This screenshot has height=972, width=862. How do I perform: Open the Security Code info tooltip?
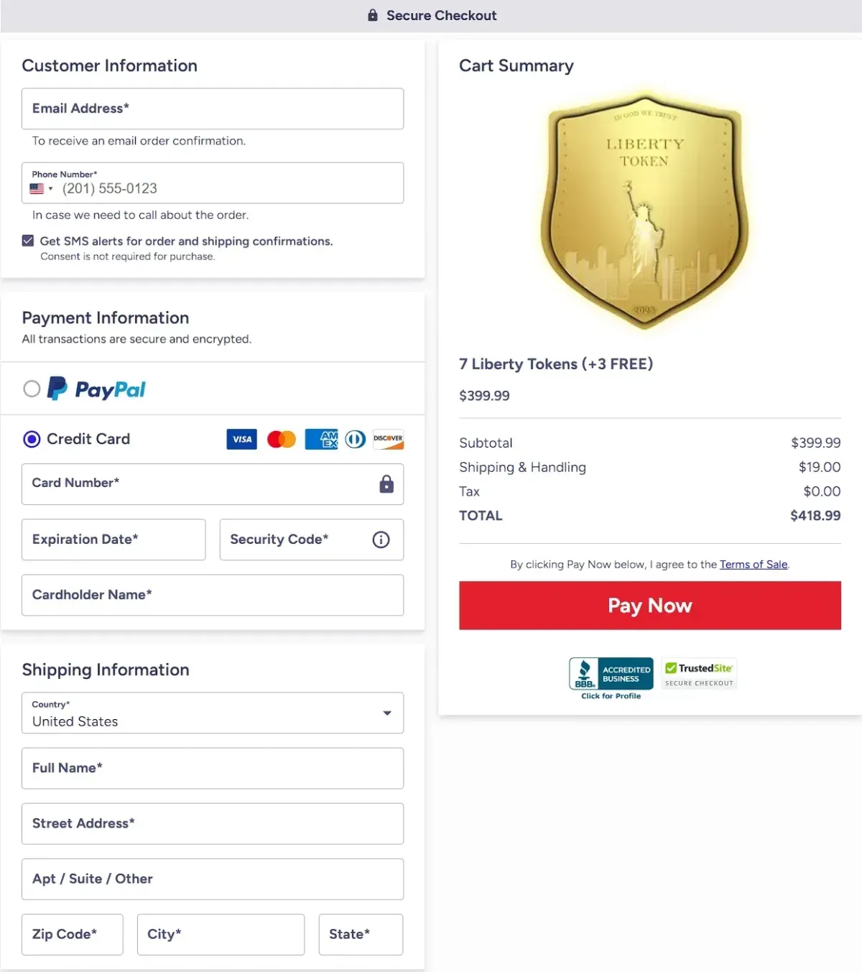381,540
